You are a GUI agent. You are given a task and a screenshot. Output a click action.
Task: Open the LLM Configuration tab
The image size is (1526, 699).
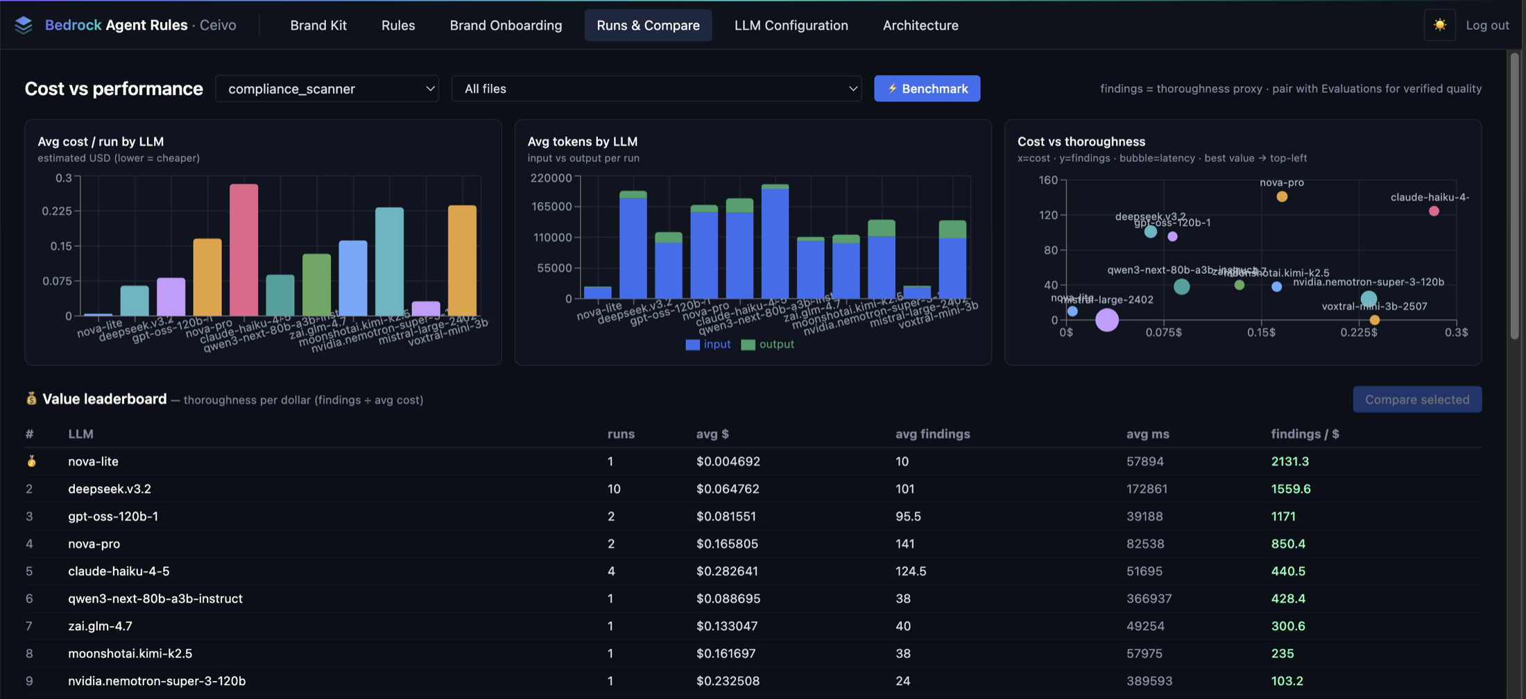pyautogui.click(x=791, y=25)
